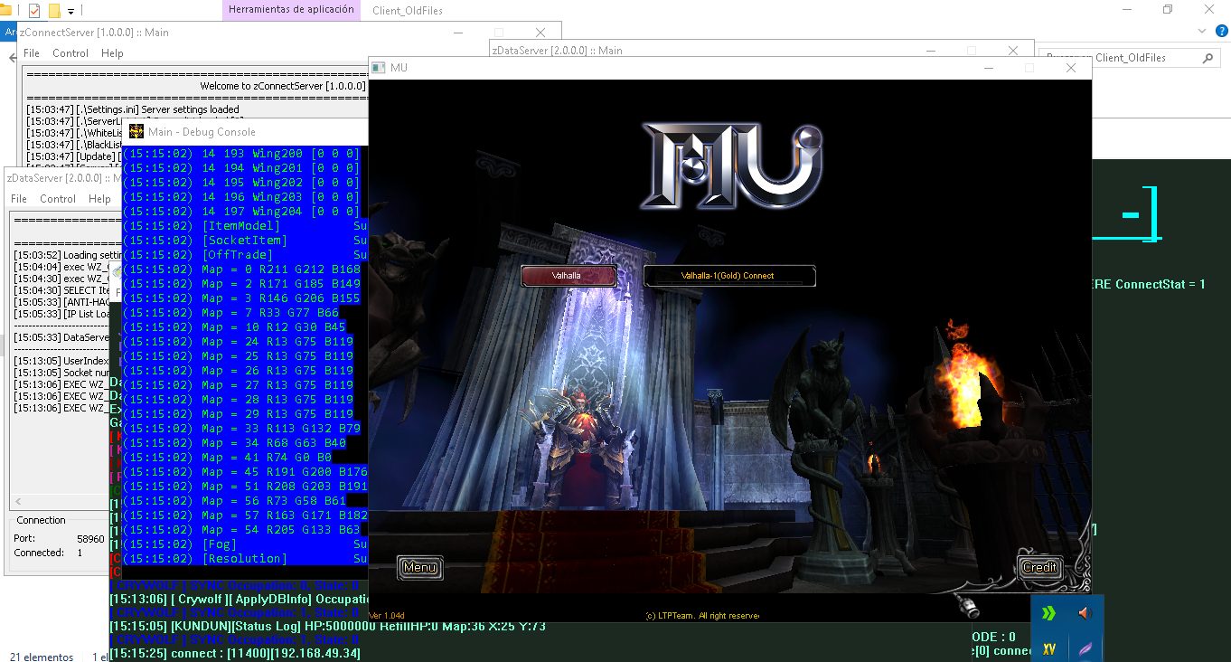Click the Main Debug Console window icon
Viewport: 1231px width, 662px height.
tap(136, 131)
